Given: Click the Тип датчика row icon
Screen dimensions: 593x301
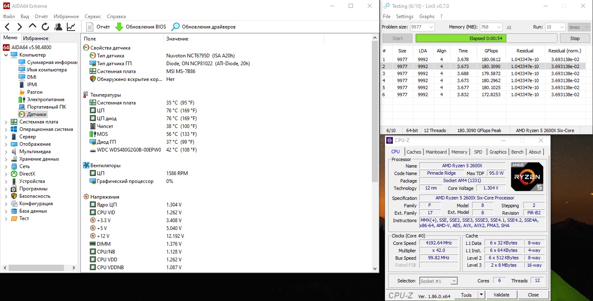Looking at the screenshot, I should pos(93,56).
